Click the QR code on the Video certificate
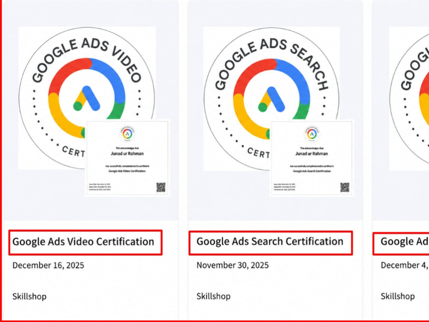Image resolution: width=429 pixels, height=322 pixels. pos(161,187)
